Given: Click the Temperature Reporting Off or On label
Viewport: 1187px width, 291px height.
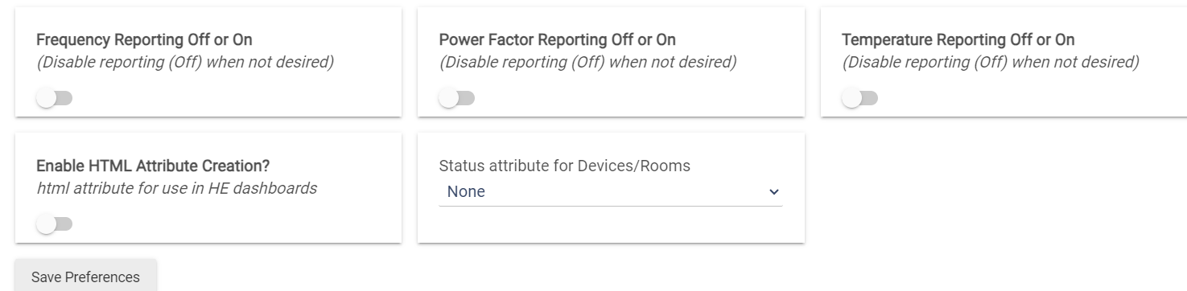Looking at the screenshot, I should (958, 40).
